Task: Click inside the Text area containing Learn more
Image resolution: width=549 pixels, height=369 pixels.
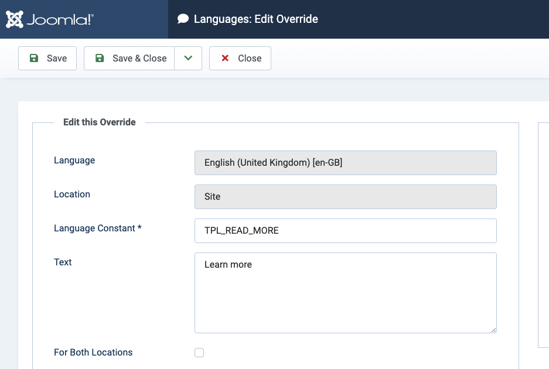Action: [x=345, y=293]
